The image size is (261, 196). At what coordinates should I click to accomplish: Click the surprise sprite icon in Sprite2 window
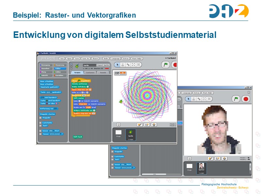tap(224, 158)
